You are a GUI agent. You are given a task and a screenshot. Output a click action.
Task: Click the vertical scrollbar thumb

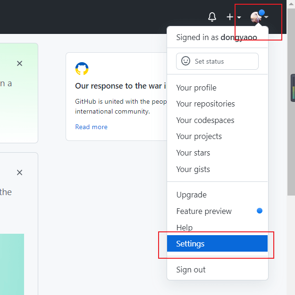291,102
